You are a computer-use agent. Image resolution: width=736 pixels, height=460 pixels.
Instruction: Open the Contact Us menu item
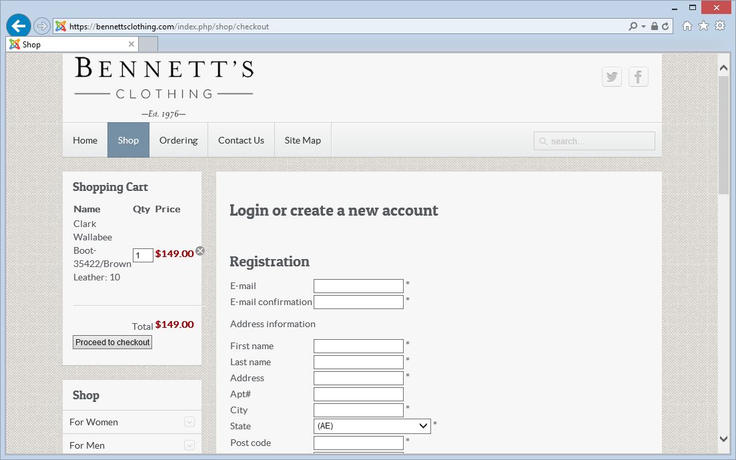(242, 140)
